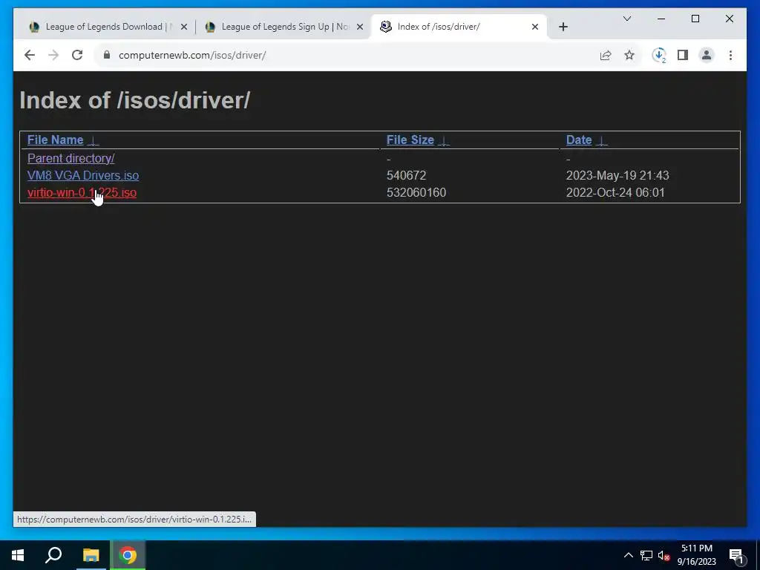This screenshot has width=760, height=570.
Task: Open the Chrome profile avatar
Action: click(707, 55)
